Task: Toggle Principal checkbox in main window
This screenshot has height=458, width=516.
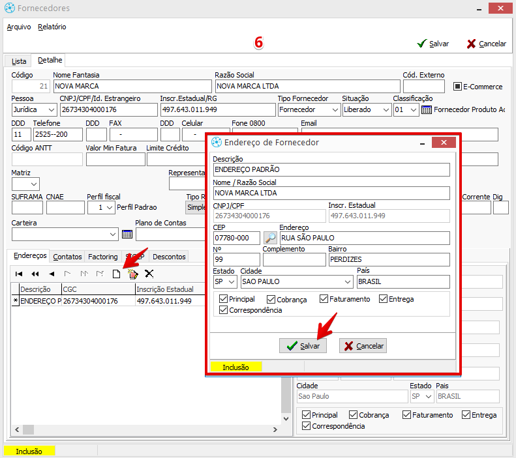Action: click(306, 414)
